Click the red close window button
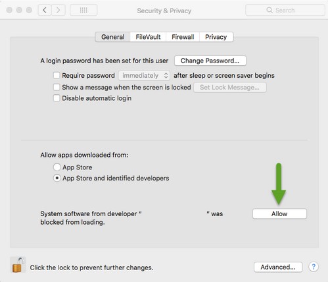This screenshot has width=328, height=282. pyautogui.click(x=9, y=10)
